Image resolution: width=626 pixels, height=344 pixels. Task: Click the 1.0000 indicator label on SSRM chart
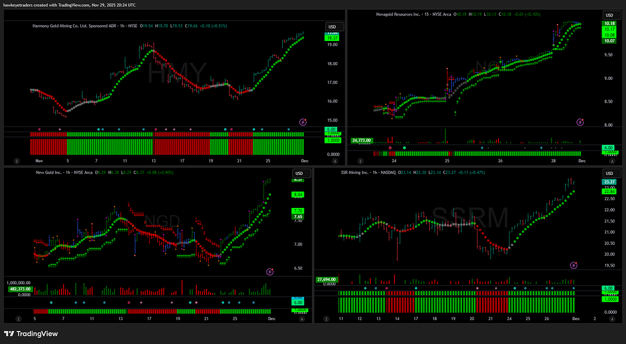tap(611, 299)
